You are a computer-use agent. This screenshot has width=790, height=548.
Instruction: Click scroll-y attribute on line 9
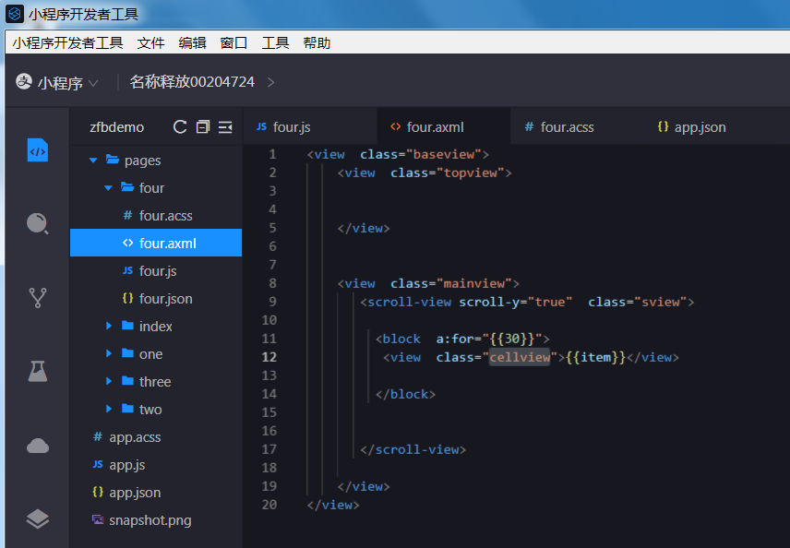click(489, 302)
